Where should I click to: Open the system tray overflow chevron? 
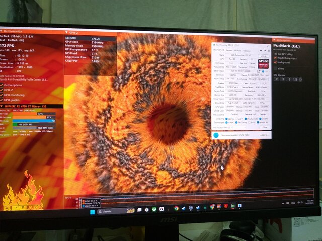point(283,203)
